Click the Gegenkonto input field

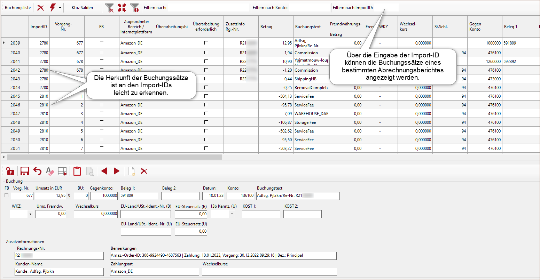pos(104,196)
